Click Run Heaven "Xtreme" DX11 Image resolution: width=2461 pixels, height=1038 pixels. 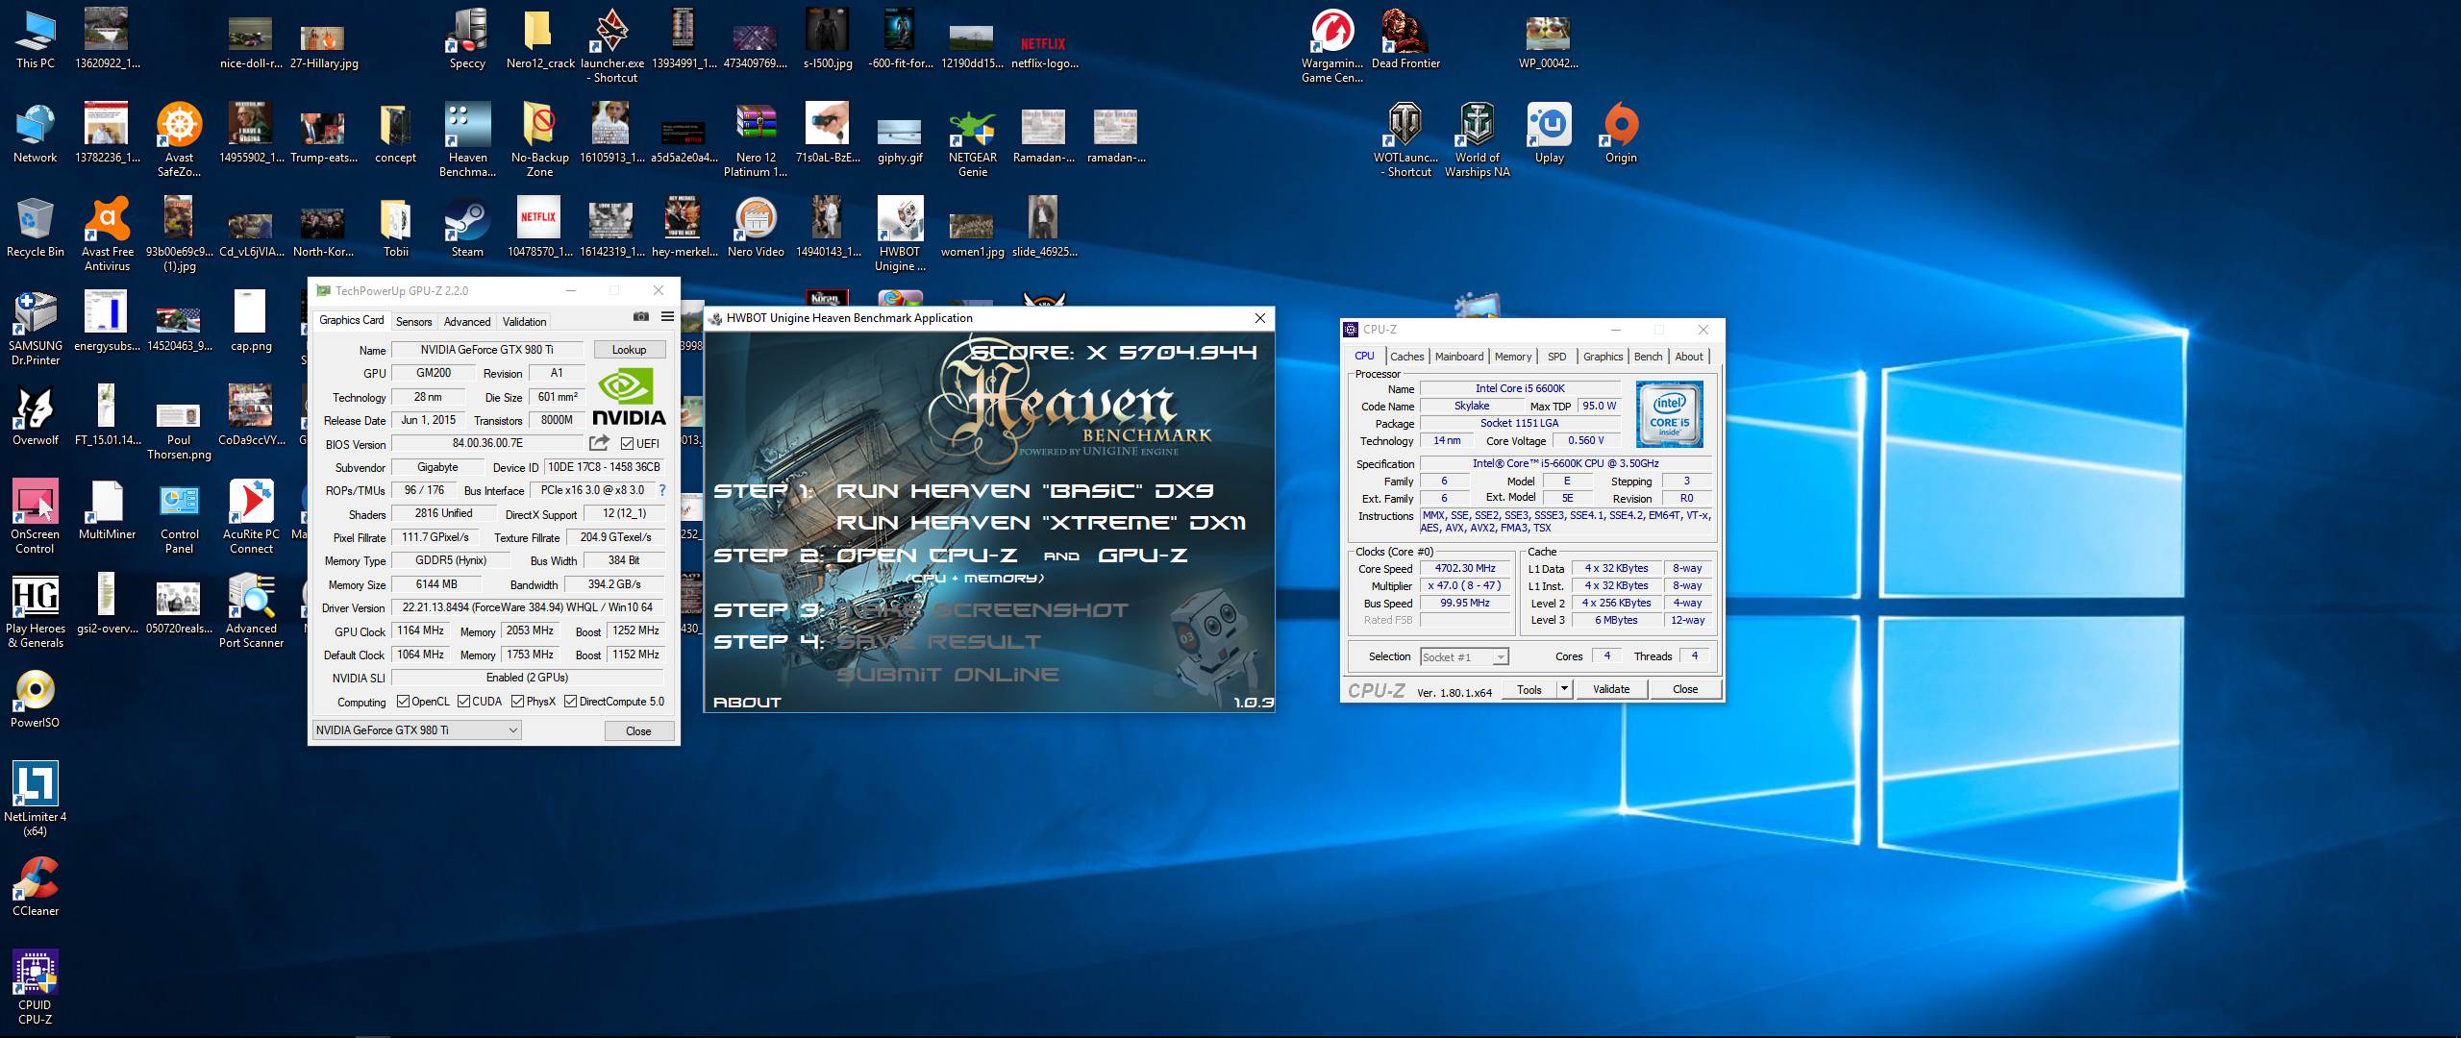[x=1040, y=523]
